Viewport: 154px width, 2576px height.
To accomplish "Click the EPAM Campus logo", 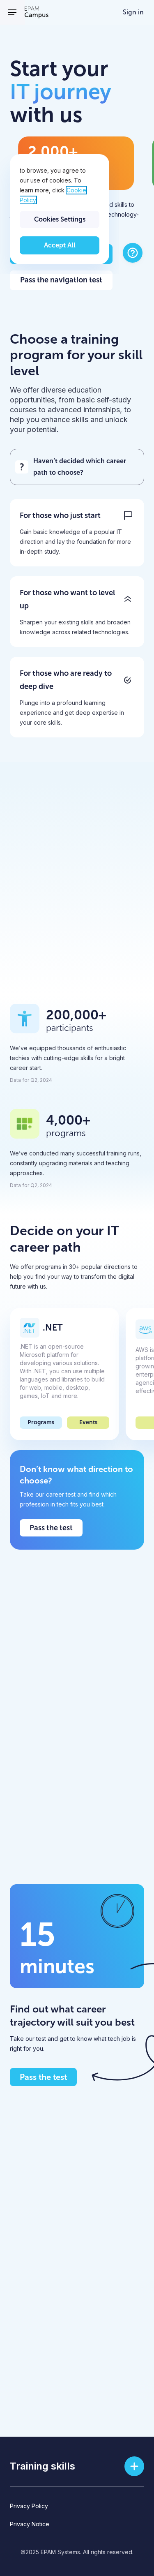I will pyautogui.click(x=36, y=12).
